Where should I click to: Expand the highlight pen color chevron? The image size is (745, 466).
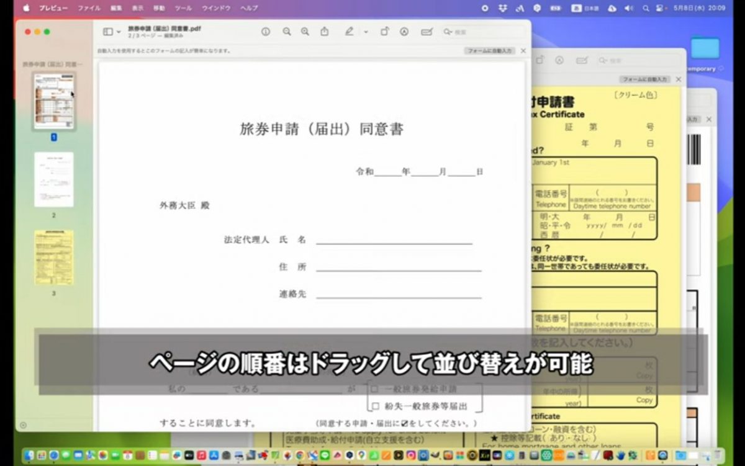[x=366, y=32]
